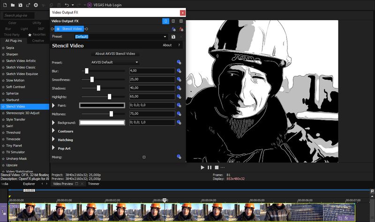Toggle favorite star for Tiny Planet plug-in

point(3,146)
